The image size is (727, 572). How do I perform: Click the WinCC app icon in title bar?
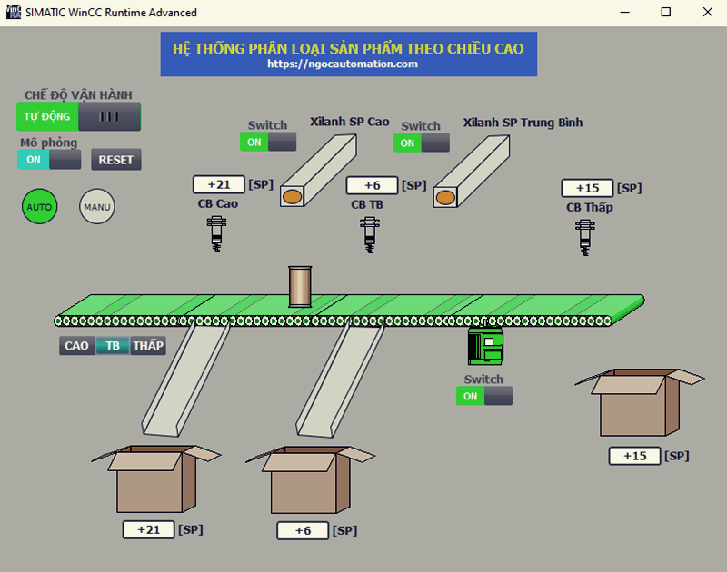click(14, 12)
